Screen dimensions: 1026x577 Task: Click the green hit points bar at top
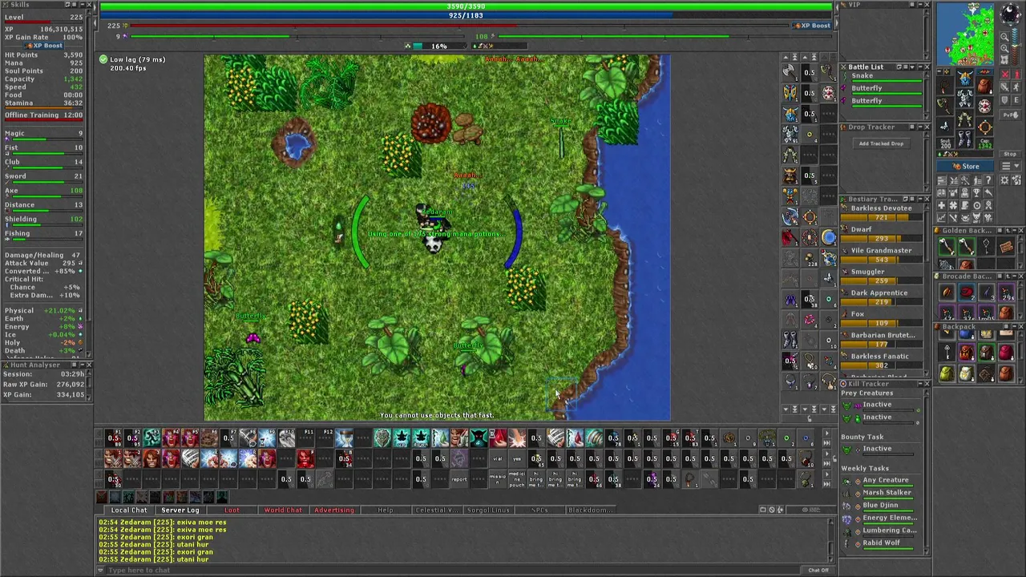(466, 6)
